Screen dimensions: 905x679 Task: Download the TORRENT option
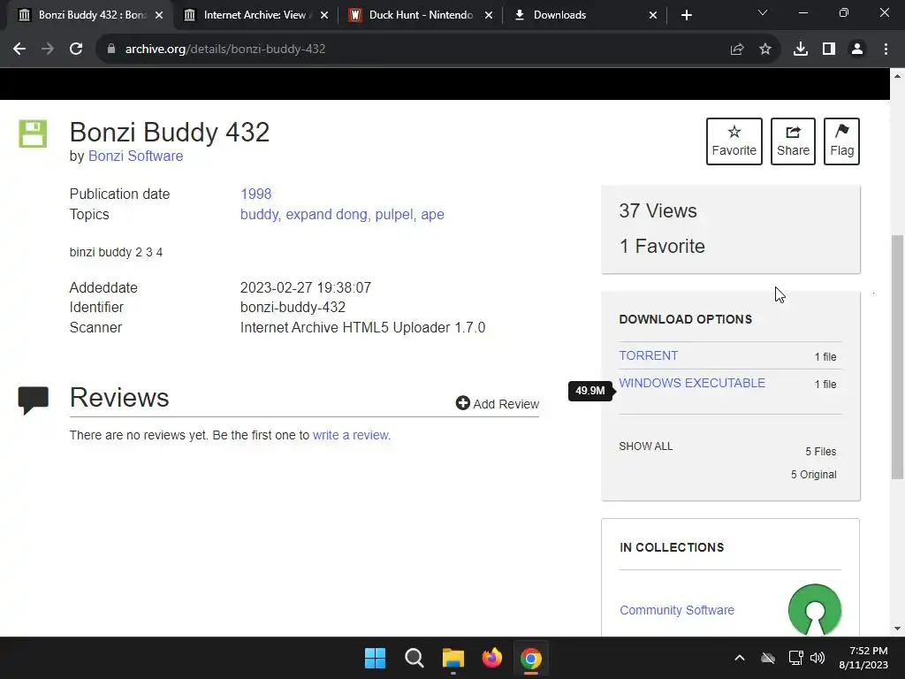pos(648,355)
